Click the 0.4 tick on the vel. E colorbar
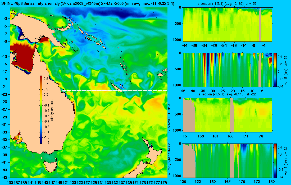This screenshot has height=185, width=291. pos(280,57)
